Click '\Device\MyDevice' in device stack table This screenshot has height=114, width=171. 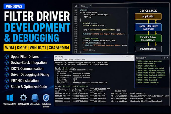pos(138,93)
